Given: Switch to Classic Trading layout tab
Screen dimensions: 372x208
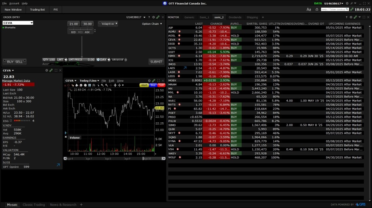Looking at the screenshot, I should [x=34, y=204].
